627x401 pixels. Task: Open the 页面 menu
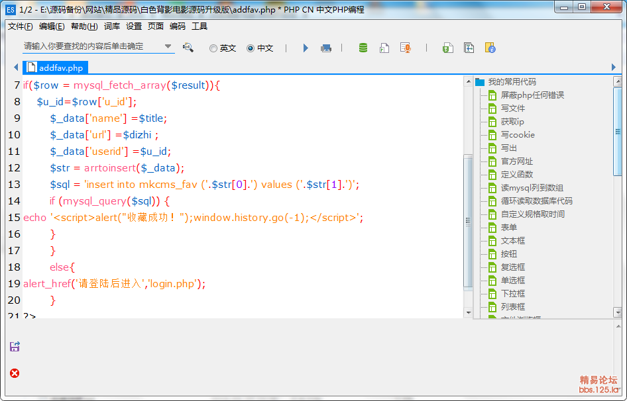point(156,26)
